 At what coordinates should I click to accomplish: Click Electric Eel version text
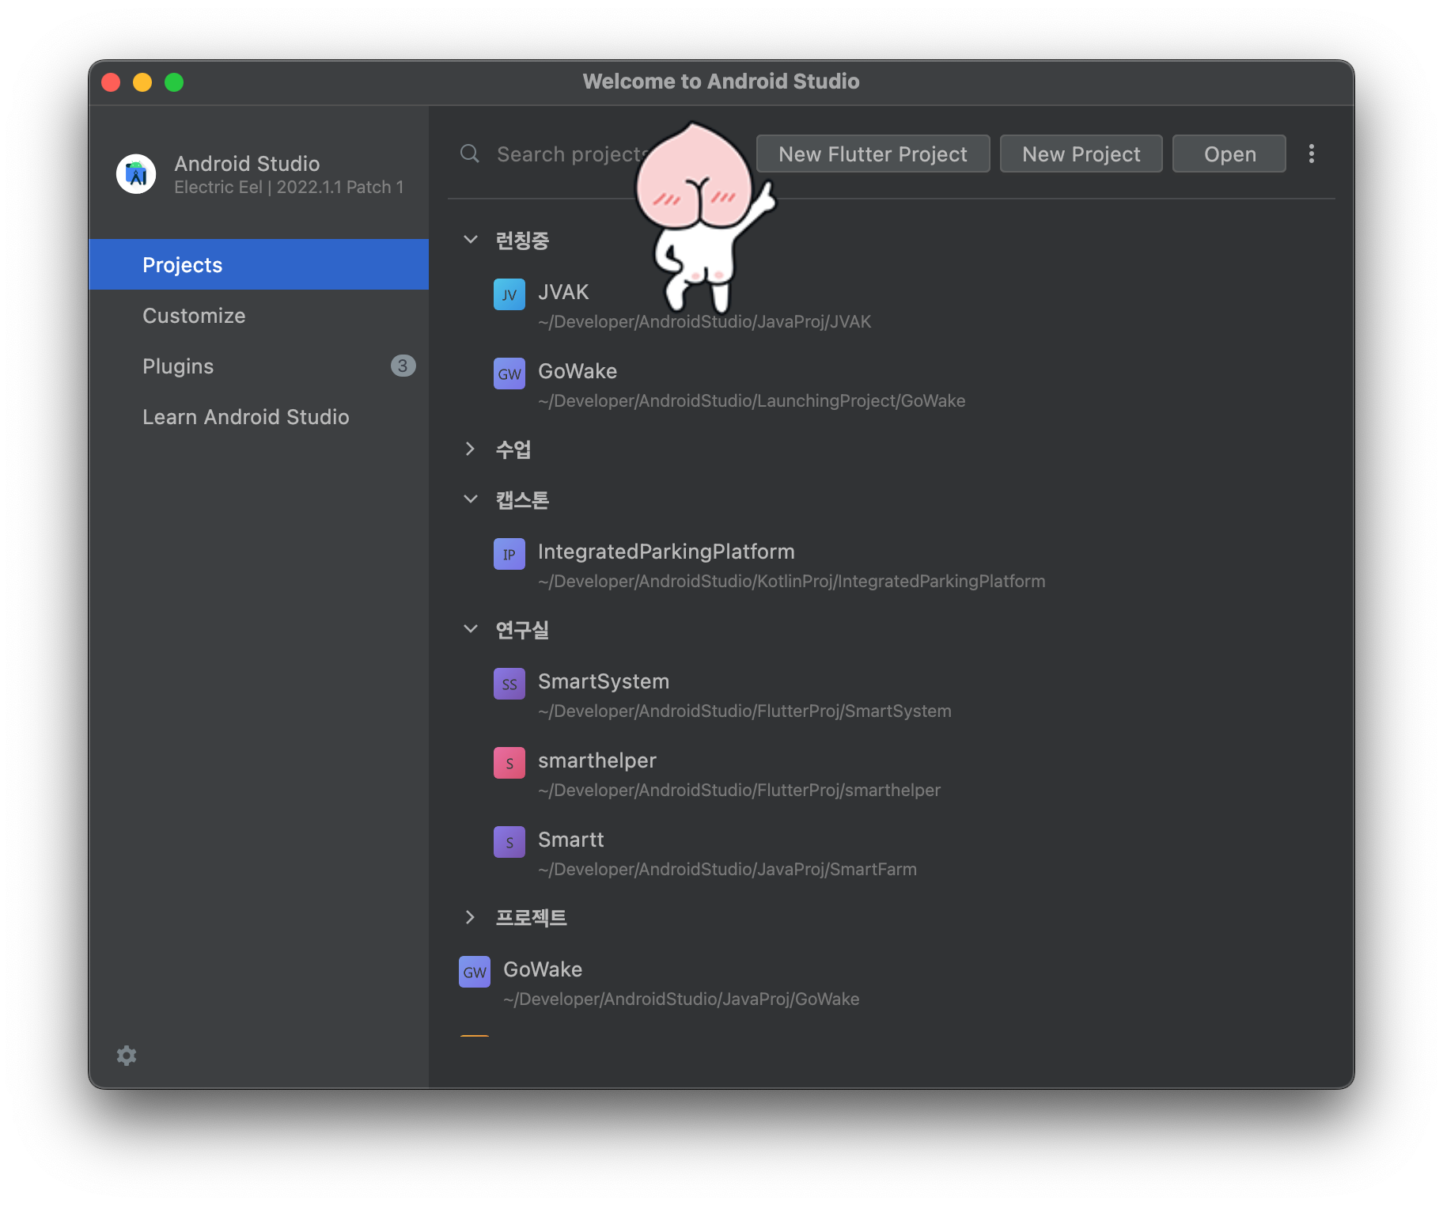pyautogui.click(x=289, y=188)
